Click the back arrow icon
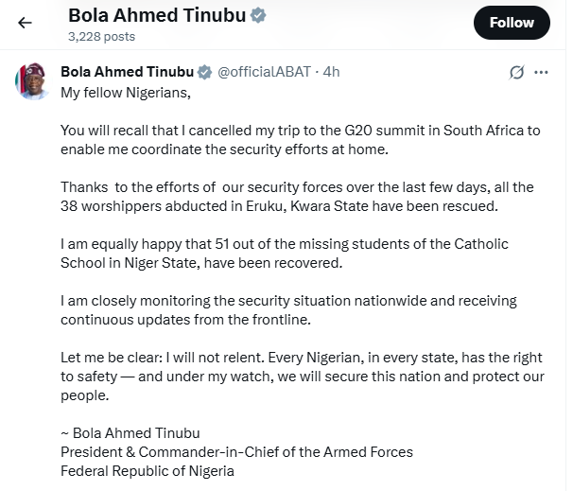573x491 pixels. 25,23
